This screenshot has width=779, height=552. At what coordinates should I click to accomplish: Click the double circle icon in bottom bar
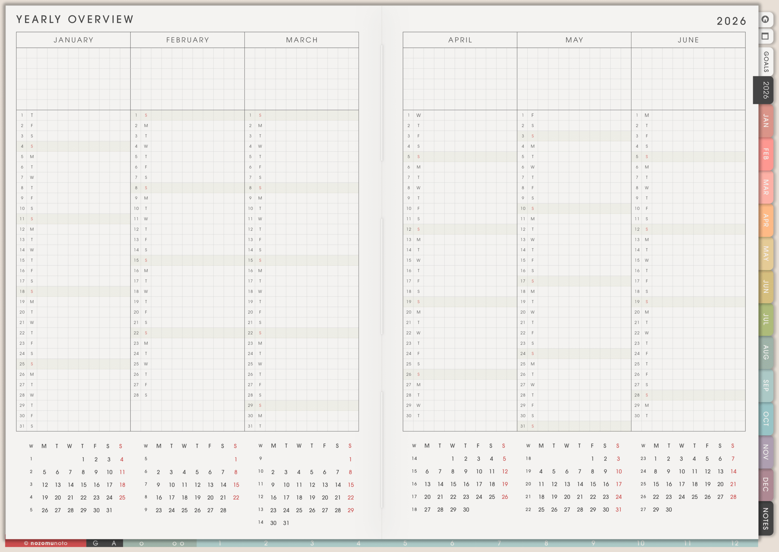click(x=178, y=543)
